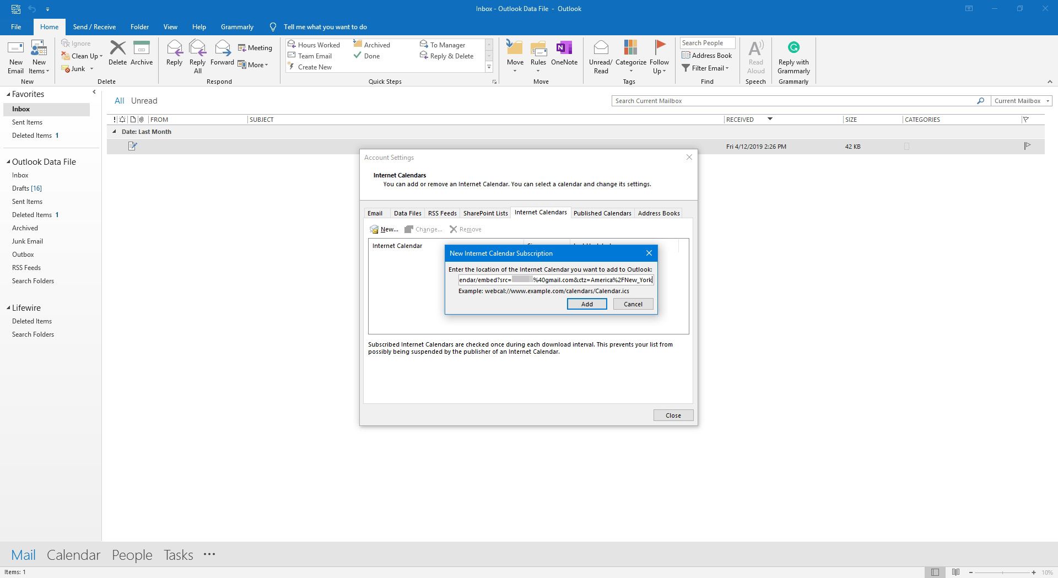Image resolution: width=1058 pixels, height=578 pixels.
Task: Collapse the Outlook Data File tree
Action: coord(8,162)
